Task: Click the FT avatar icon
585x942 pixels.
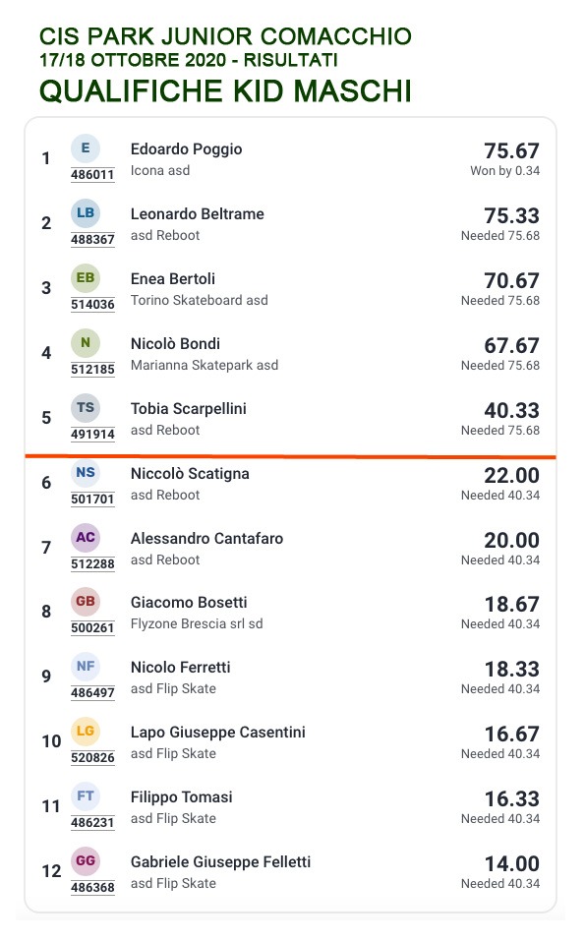Action: click(x=86, y=796)
